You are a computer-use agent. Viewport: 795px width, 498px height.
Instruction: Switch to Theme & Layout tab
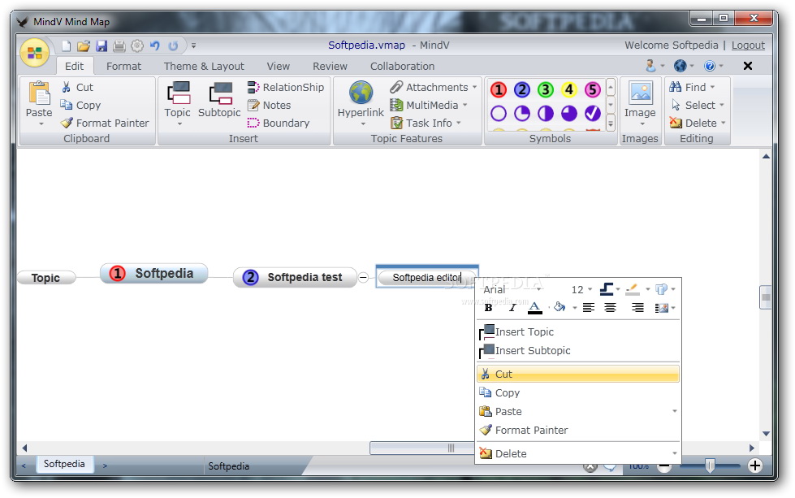coord(204,66)
